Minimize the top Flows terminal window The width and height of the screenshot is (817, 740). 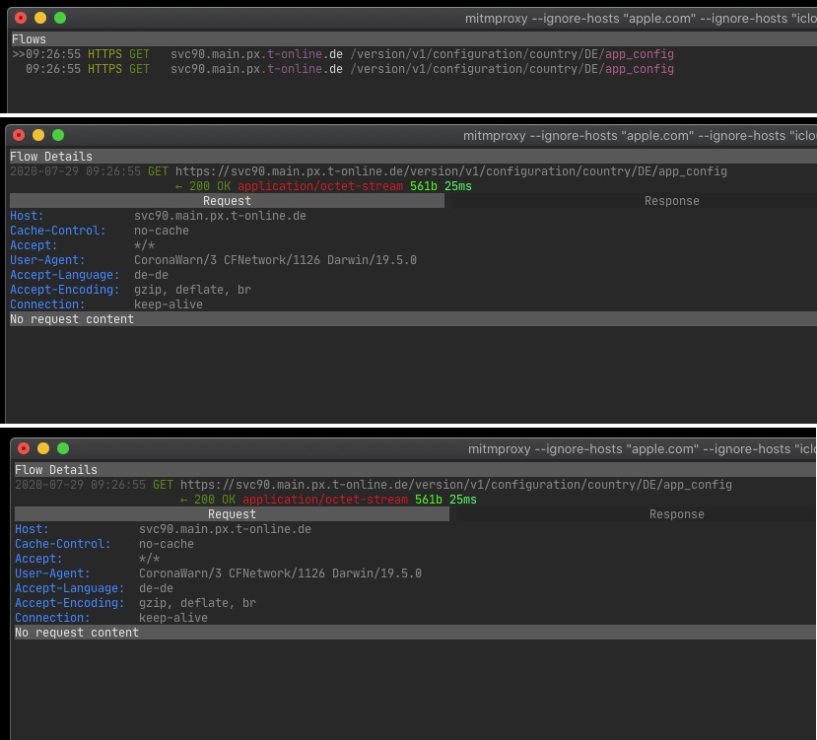(x=40, y=18)
